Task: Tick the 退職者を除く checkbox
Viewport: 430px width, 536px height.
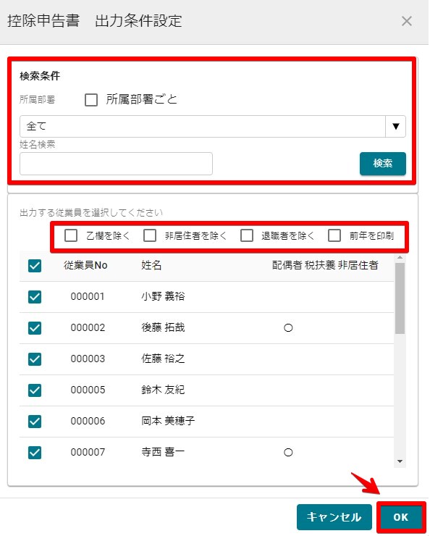Action: click(x=247, y=235)
